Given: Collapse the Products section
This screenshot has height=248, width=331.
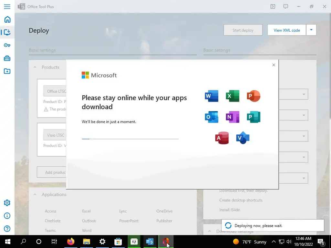Looking at the screenshot, I should point(35,67).
